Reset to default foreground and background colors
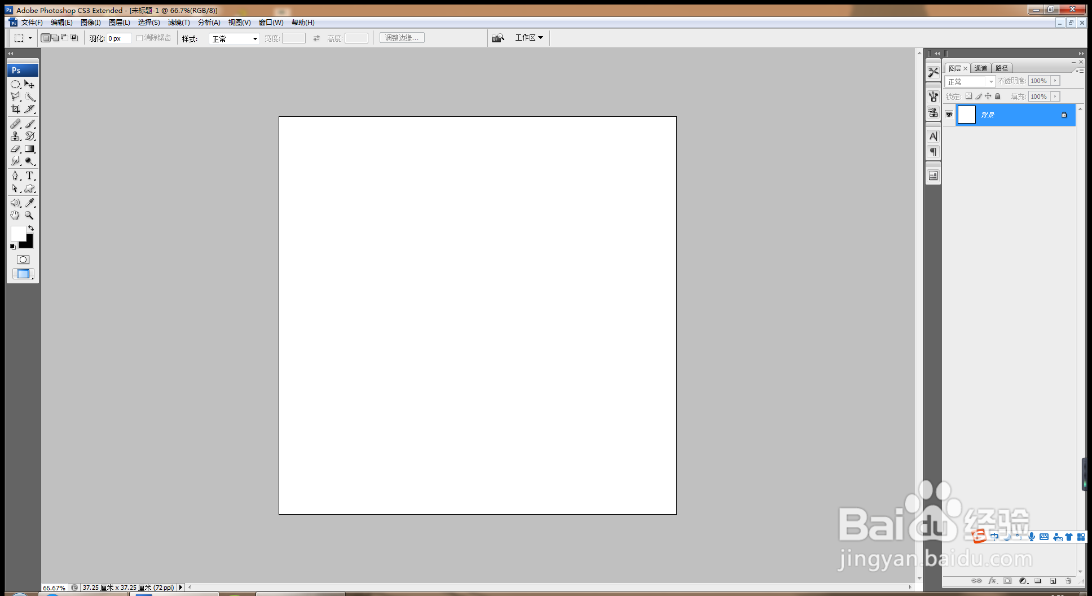 pos(13,246)
